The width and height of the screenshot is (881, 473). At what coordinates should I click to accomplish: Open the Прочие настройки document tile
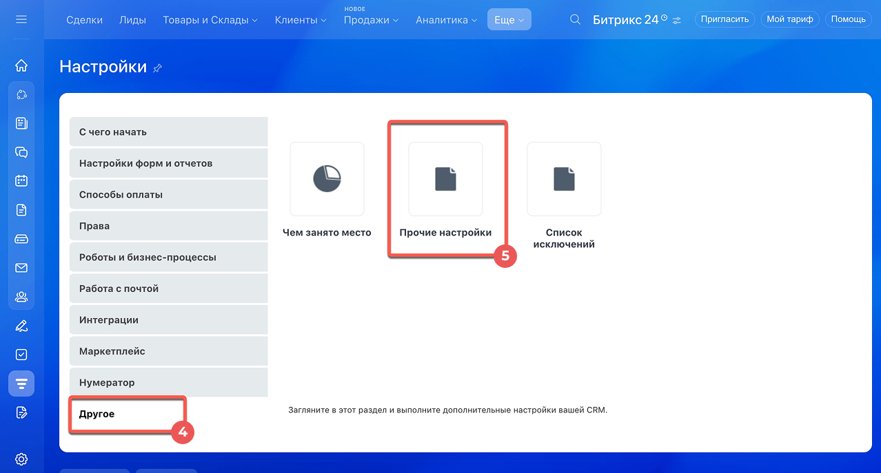(x=445, y=179)
